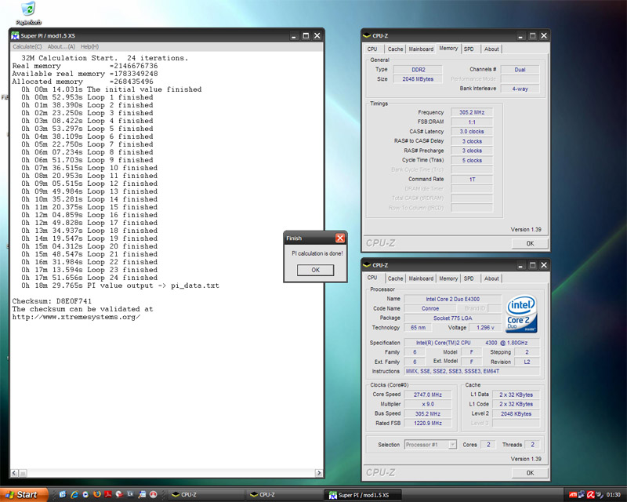This screenshot has height=502, width=627.
Task: Click the network connection tray icon
Action: [581, 495]
